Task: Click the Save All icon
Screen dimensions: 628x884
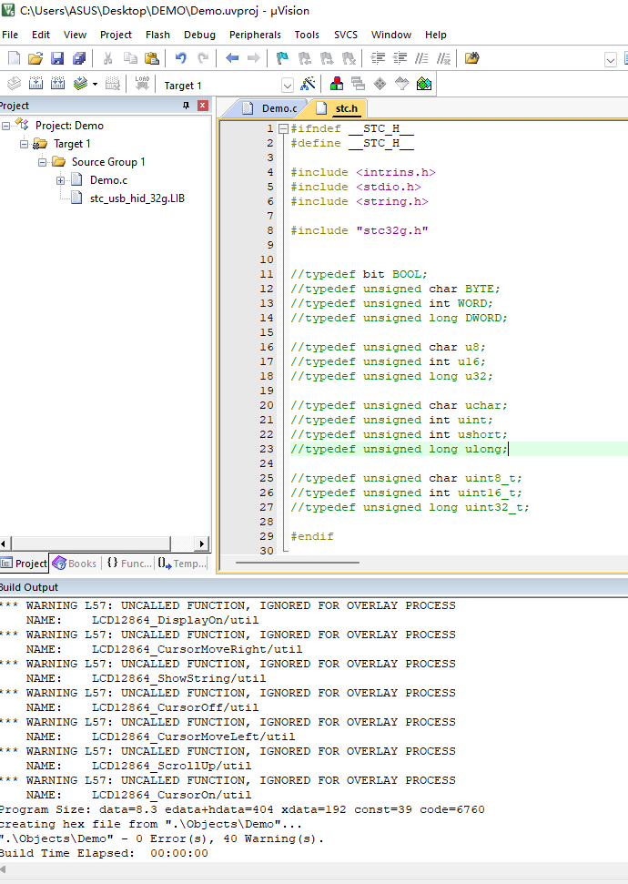Action: click(79, 58)
